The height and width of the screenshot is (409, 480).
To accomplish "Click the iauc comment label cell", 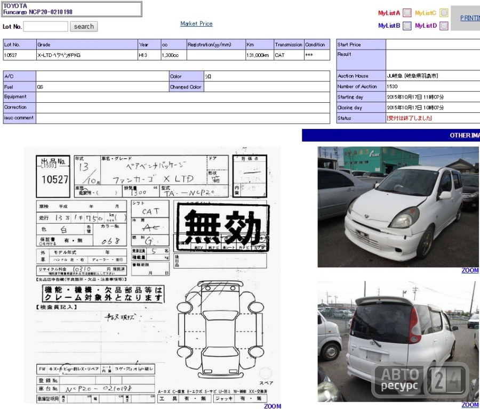I will [x=20, y=118].
